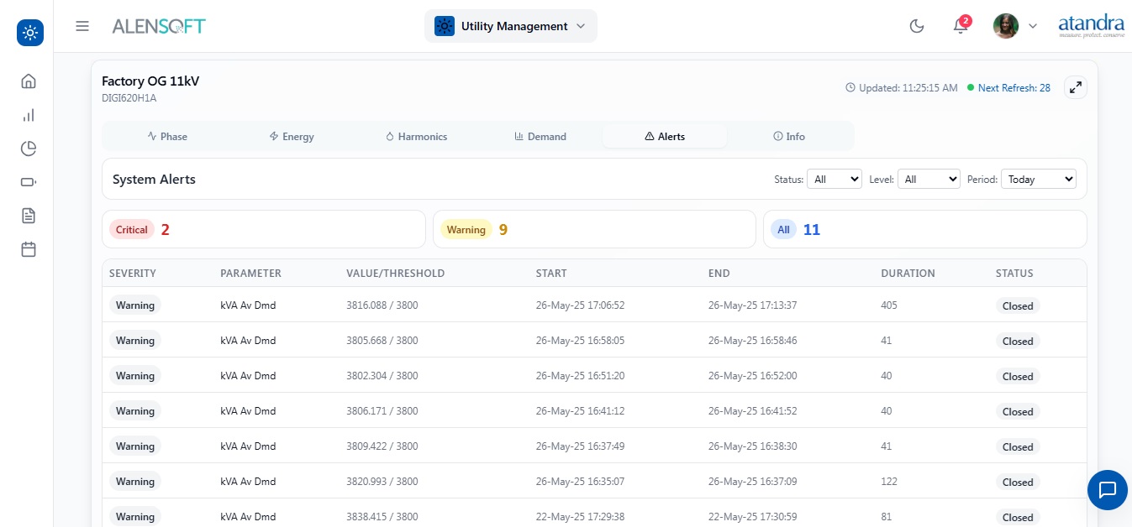Switch to the Energy tab

tap(292, 136)
